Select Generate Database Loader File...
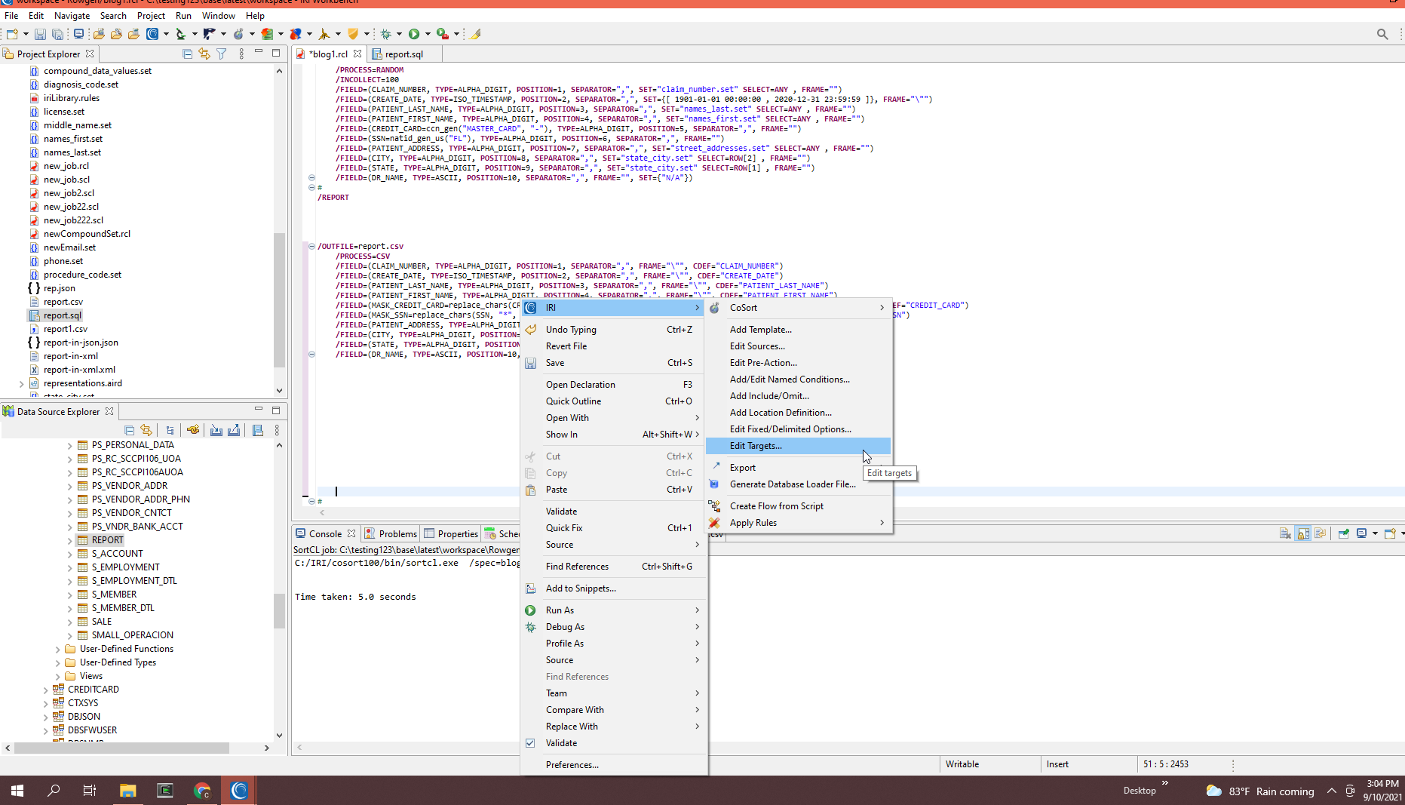1405x805 pixels. (799, 484)
